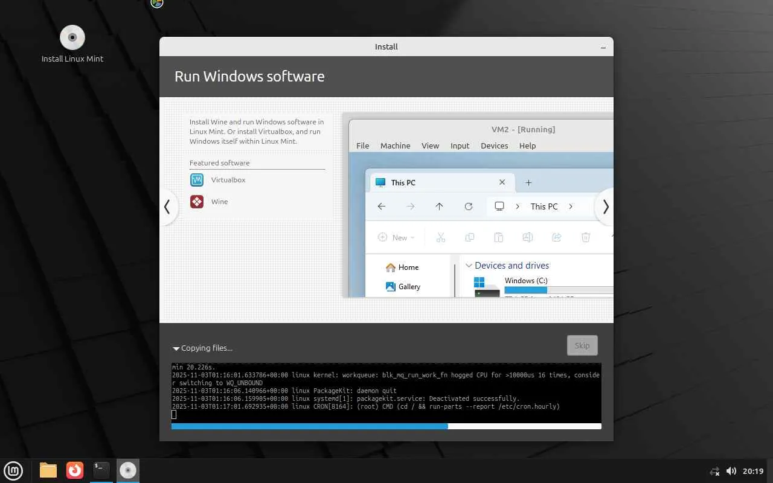
Task: Click the Virtualbox icon in featured software
Action: tap(197, 180)
